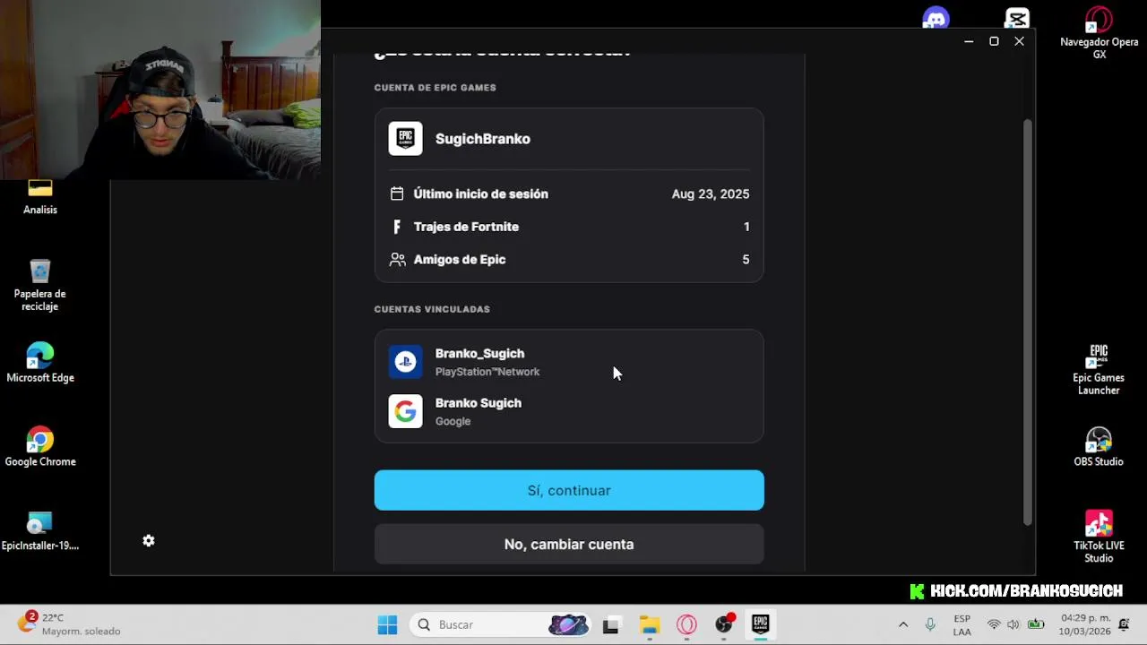Select the SugichBranko account name
This screenshot has width=1147, height=645.
[483, 139]
